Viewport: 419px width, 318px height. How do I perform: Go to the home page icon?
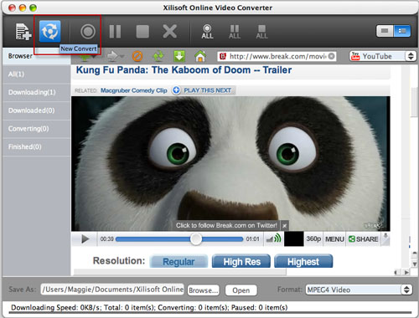coord(200,56)
